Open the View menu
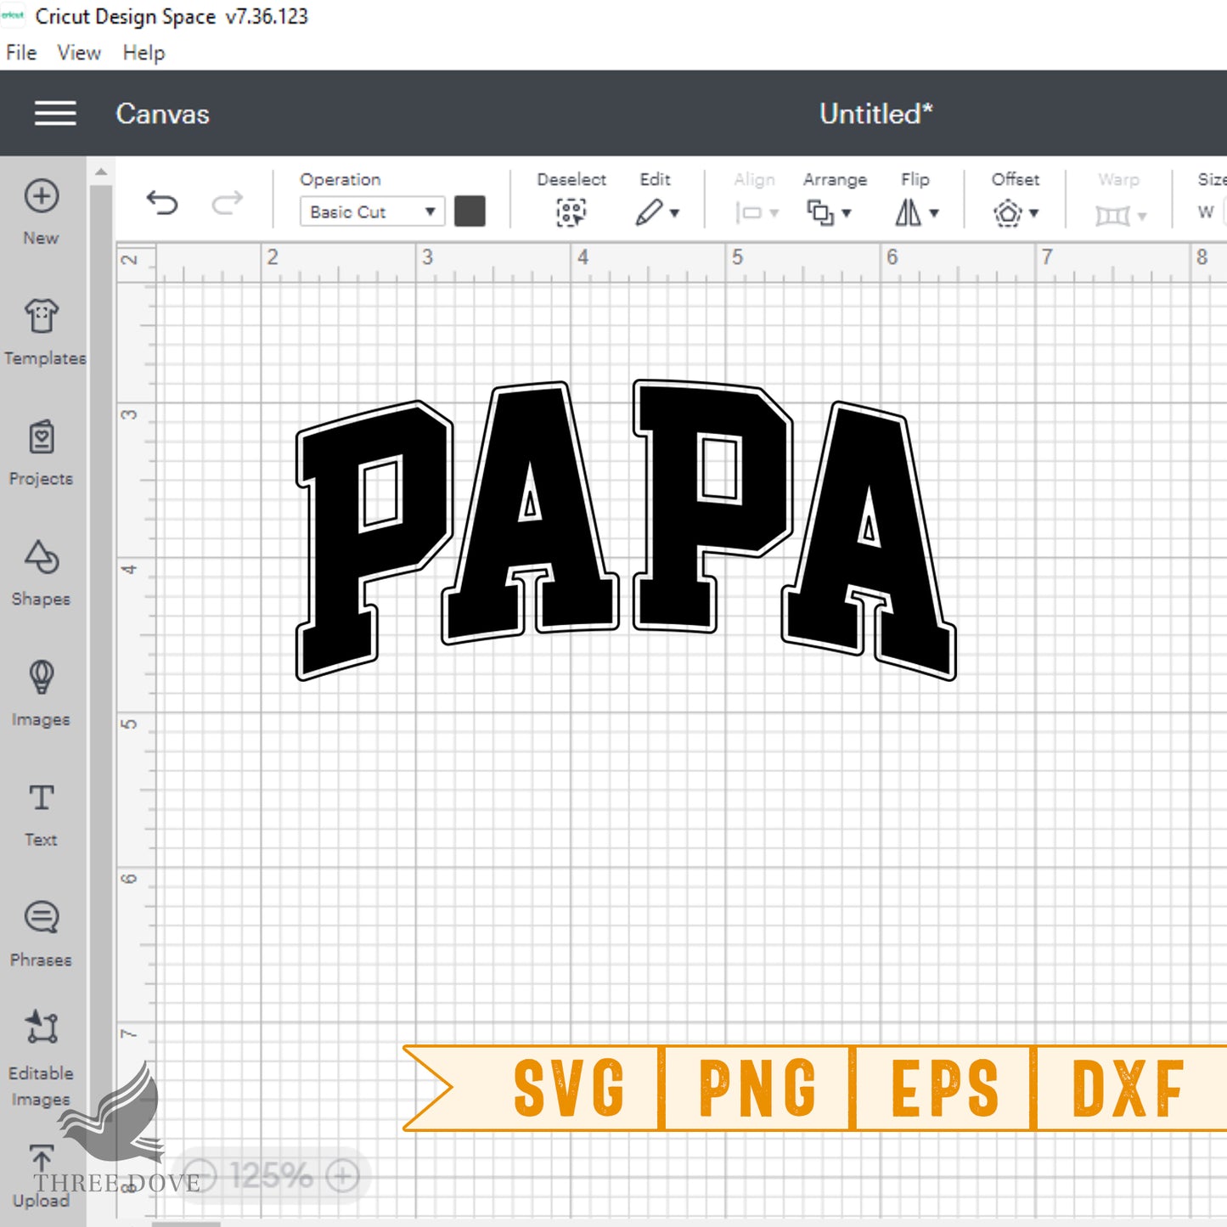Screen dimensions: 1227x1227 tap(79, 53)
